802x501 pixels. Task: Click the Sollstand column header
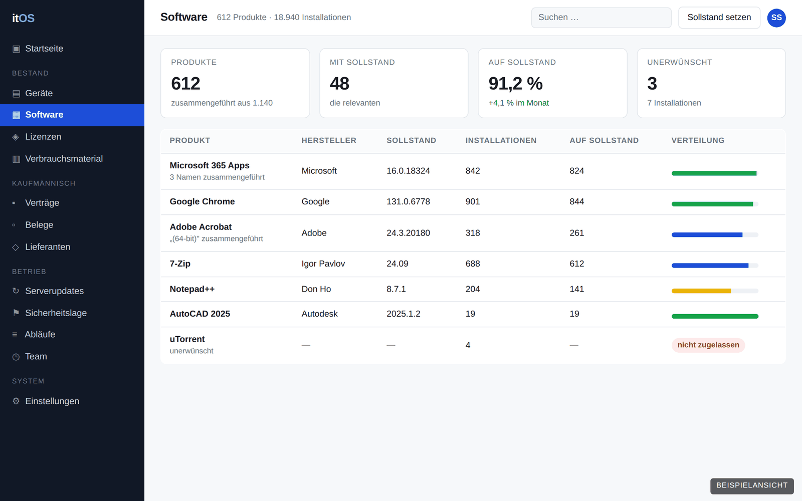pos(412,141)
